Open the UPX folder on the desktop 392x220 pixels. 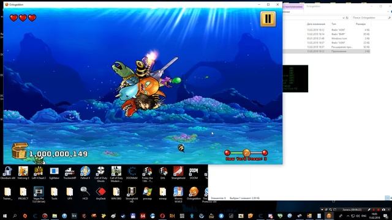pyautogui.click(x=69, y=194)
